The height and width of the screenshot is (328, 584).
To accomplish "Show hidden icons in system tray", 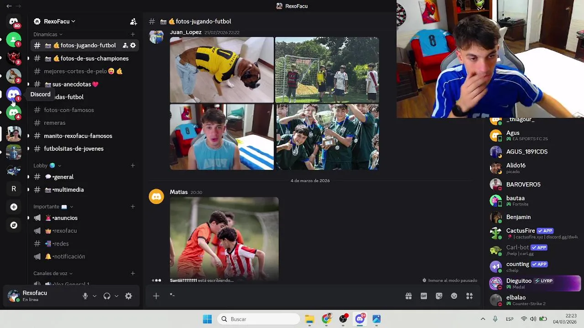I will (x=483, y=319).
